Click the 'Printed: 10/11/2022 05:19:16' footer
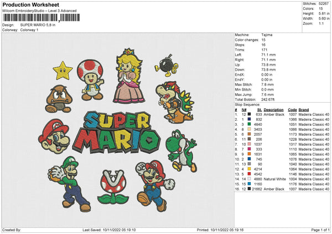 [220, 230]
